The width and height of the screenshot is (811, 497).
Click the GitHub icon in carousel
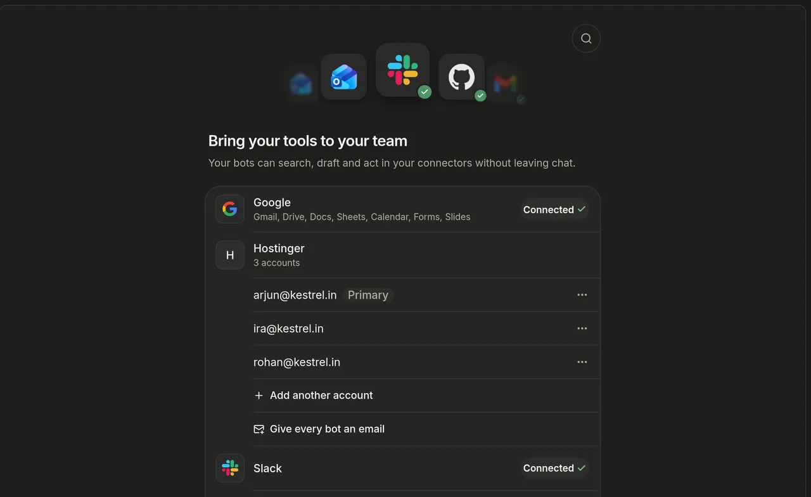coord(462,77)
